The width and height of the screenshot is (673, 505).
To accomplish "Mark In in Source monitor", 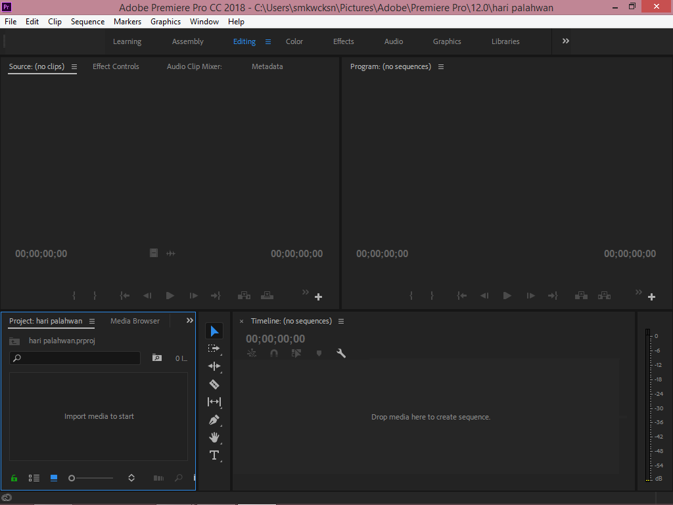I will 74,295.
